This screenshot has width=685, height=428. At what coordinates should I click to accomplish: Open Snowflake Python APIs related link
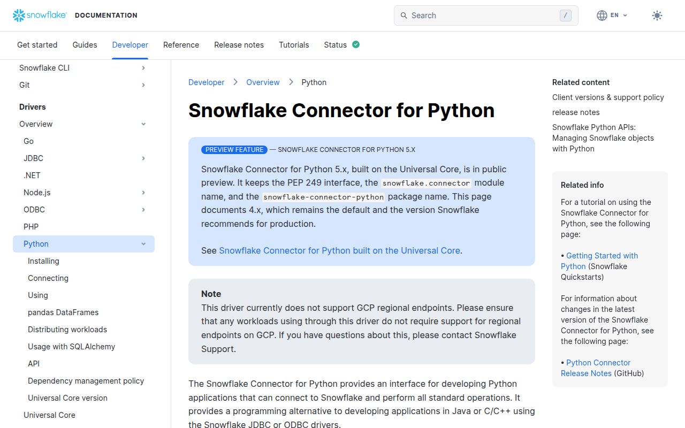pos(603,138)
